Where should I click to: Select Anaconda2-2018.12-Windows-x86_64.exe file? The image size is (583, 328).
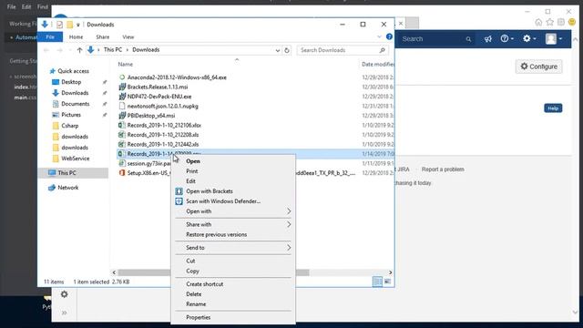(x=177, y=77)
